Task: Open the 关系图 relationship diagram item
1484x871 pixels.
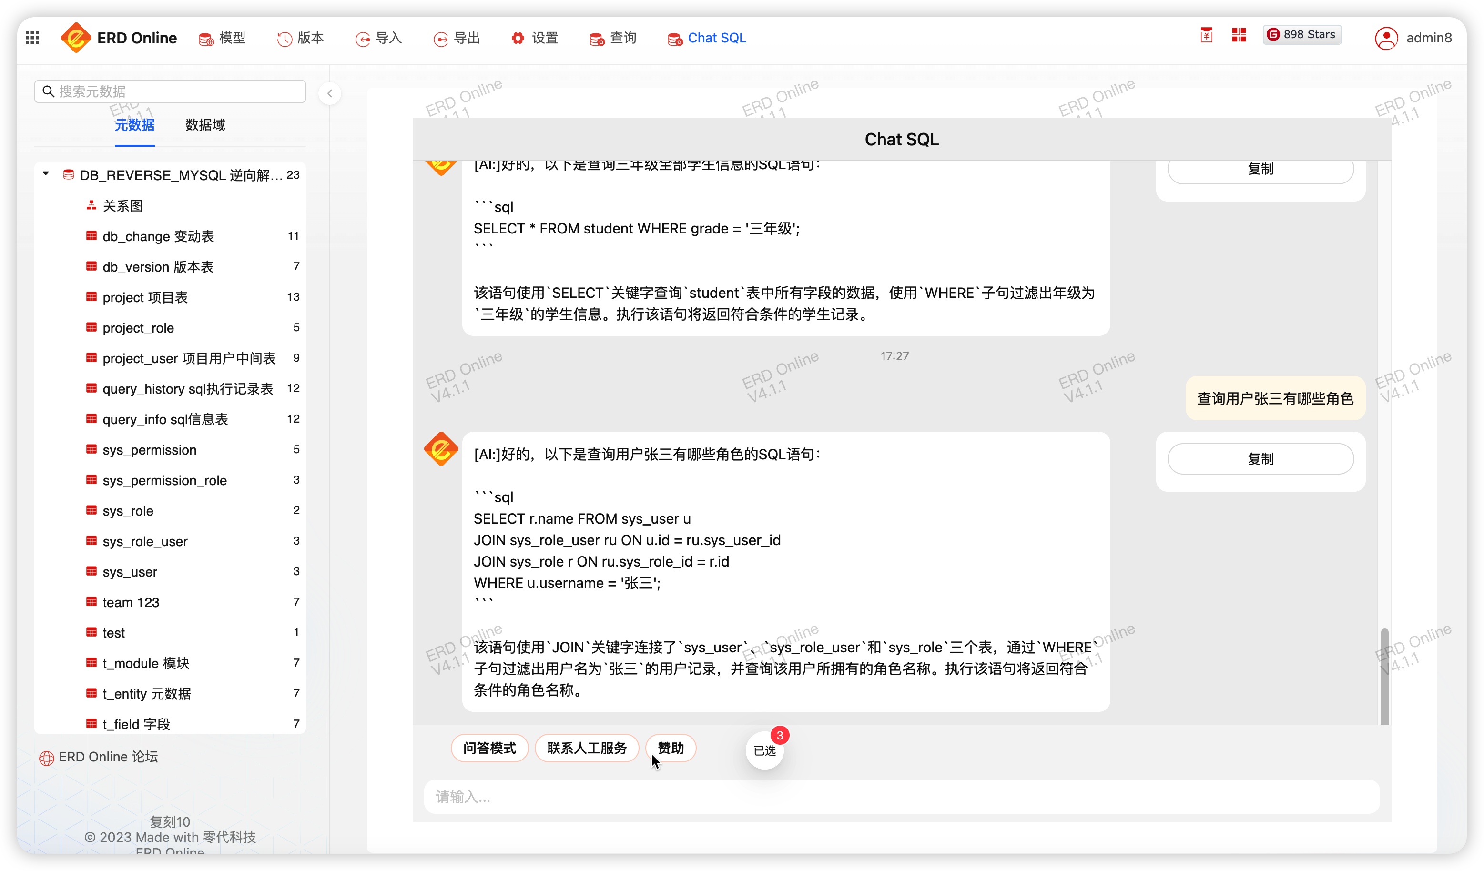Action: point(122,205)
